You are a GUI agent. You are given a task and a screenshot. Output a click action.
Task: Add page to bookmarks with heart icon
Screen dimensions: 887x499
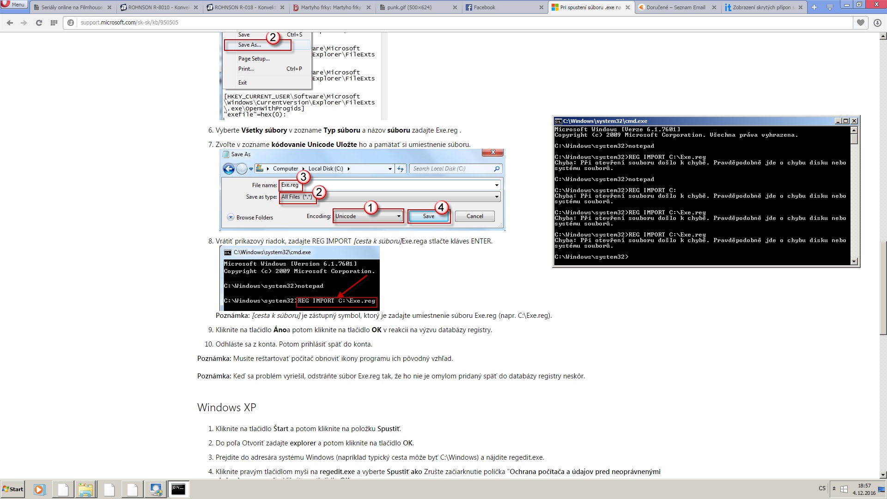860,23
